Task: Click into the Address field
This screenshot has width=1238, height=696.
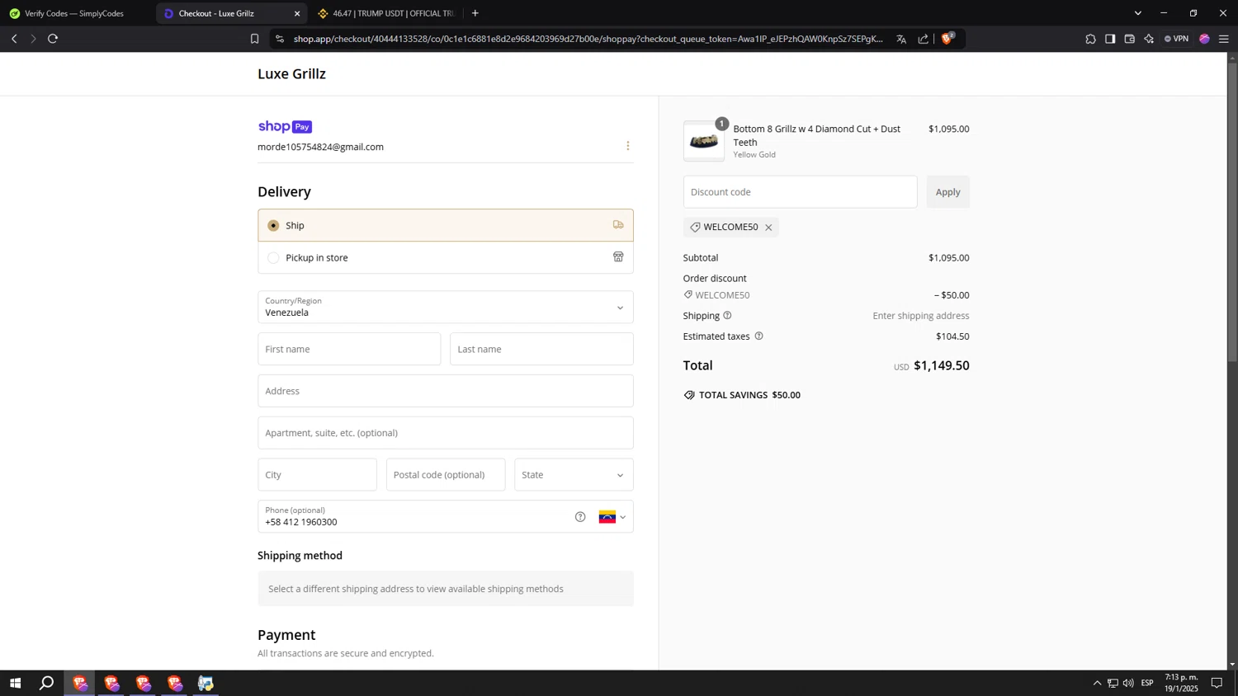Action: pos(446,391)
